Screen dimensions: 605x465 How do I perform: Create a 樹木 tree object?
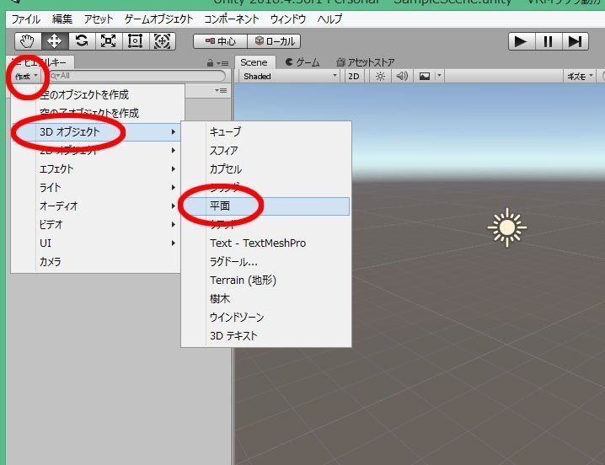click(x=266, y=299)
